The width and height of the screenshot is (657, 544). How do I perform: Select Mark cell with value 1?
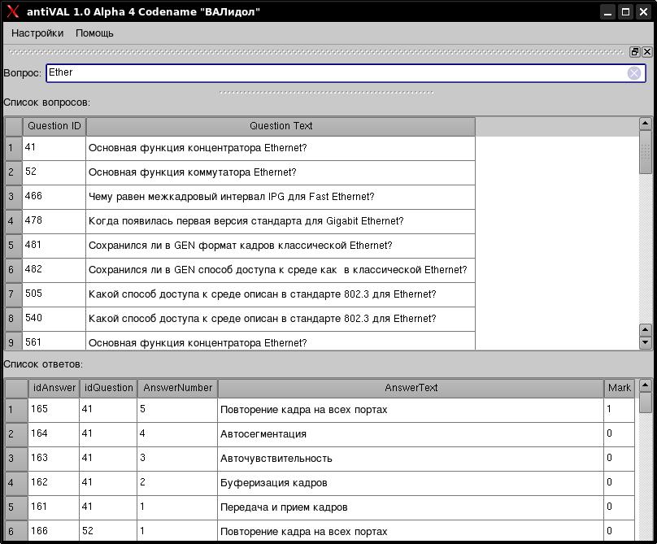620,410
